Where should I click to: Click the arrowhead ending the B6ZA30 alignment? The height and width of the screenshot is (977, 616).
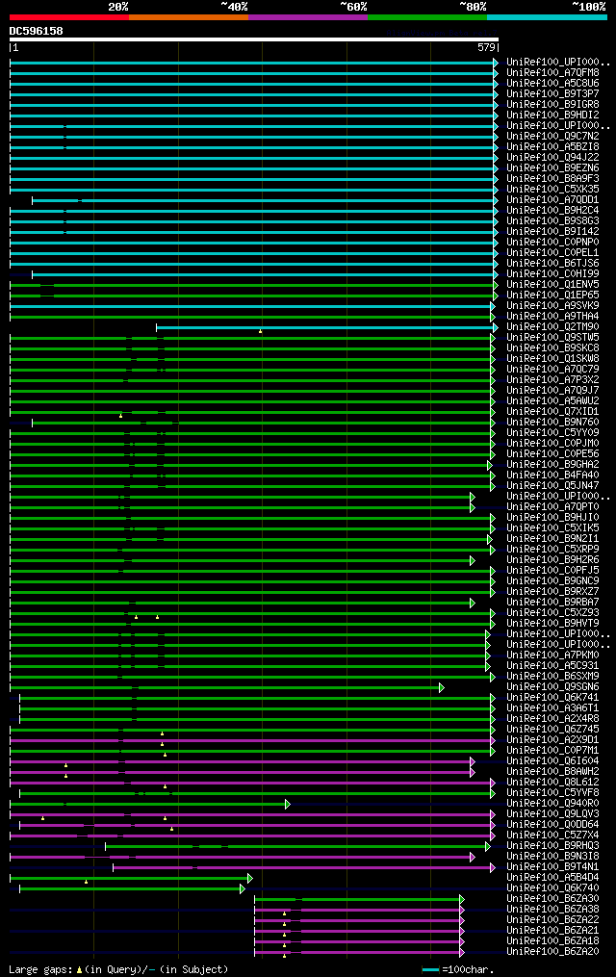coord(462,899)
